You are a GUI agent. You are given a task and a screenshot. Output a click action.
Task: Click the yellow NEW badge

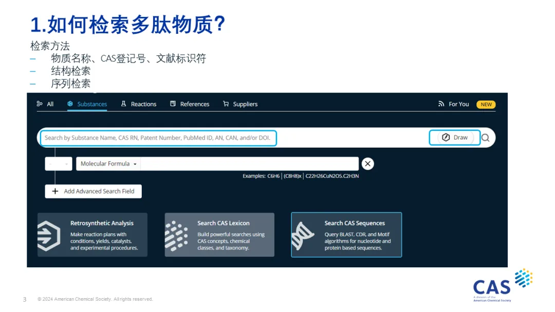point(486,104)
